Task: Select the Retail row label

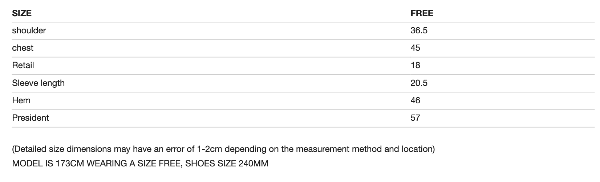Action: 23,65
